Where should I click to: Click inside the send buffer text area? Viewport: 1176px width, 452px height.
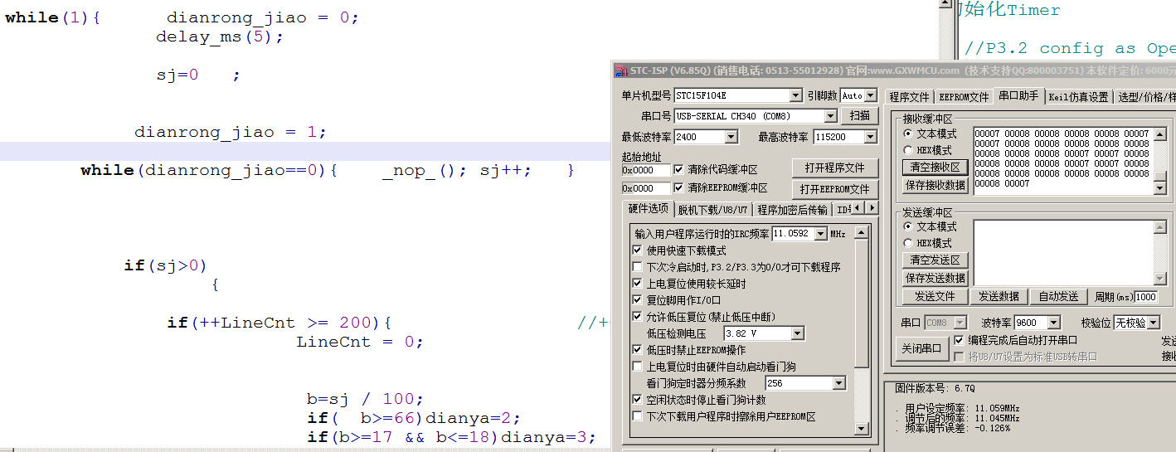1063,253
